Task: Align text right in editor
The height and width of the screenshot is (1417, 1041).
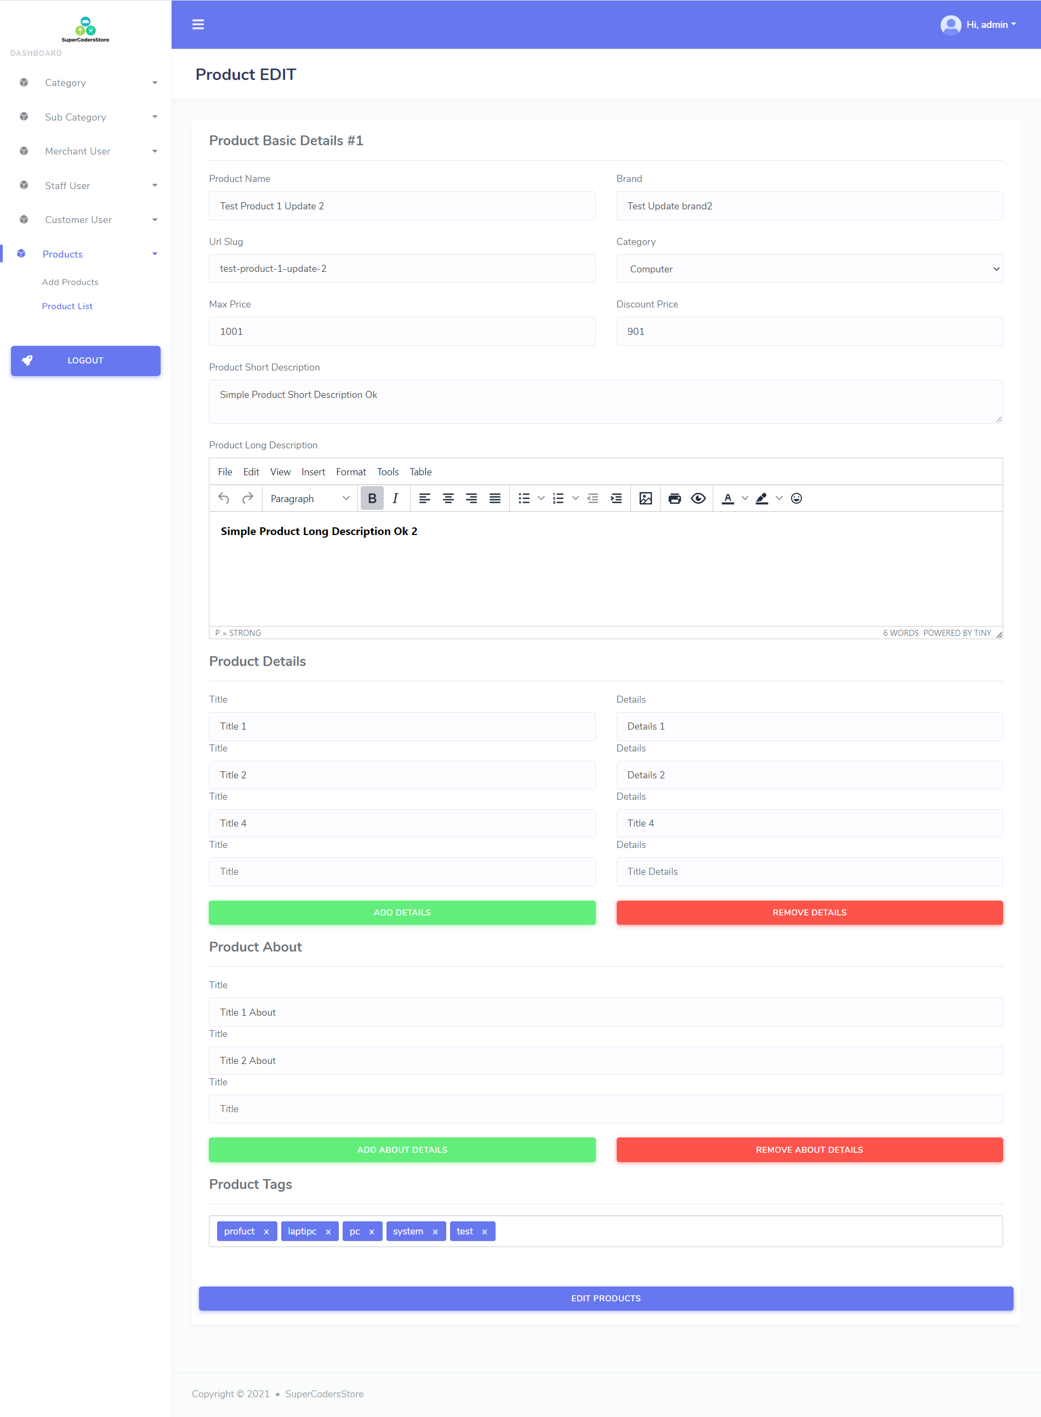Action: pyautogui.click(x=471, y=498)
